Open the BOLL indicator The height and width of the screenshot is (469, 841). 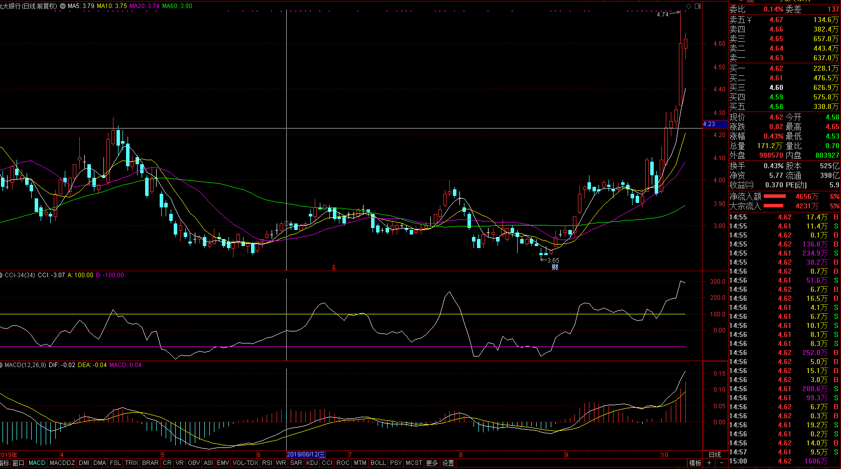tap(378, 463)
